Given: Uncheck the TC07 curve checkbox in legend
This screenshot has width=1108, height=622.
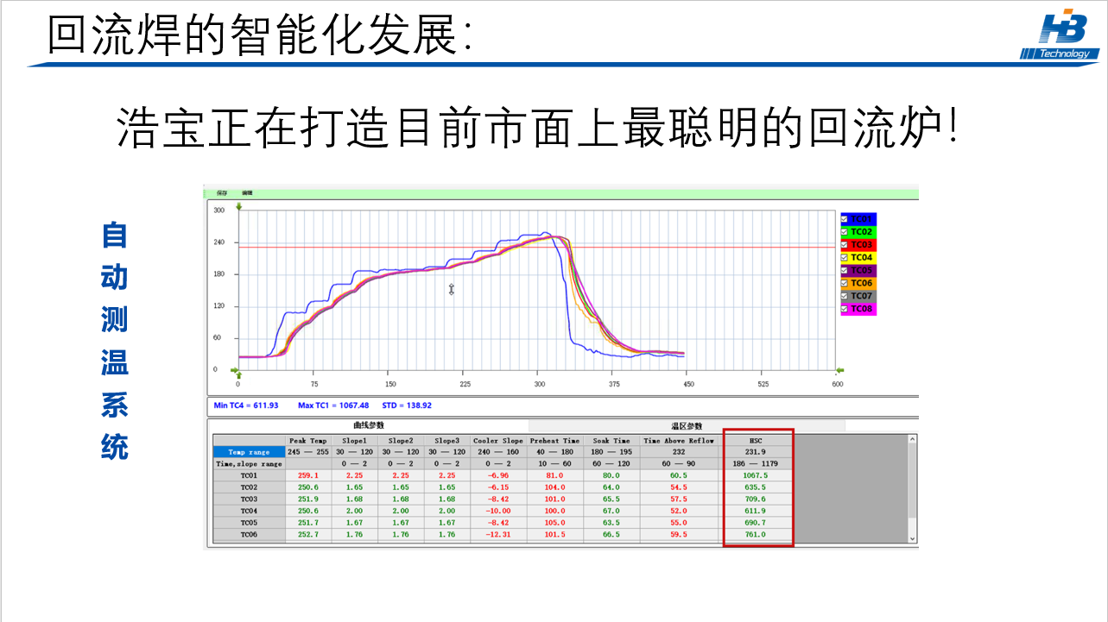Looking at the screenshot, I should click(x=845, y=296).
